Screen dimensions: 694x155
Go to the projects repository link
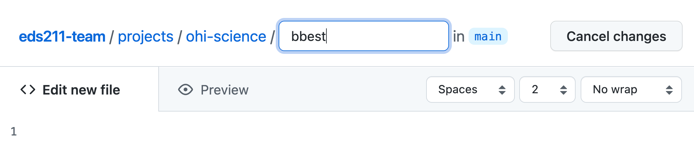point(146,37)
